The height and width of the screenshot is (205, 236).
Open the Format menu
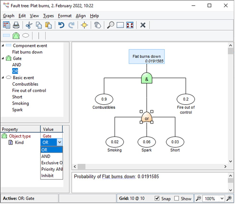click(65, 16)
